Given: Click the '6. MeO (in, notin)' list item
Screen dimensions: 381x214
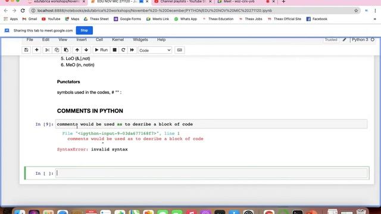Looking at the screenshot, I should [x=77, y=65].
